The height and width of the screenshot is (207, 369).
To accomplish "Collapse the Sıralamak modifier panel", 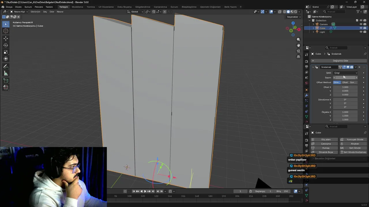I will [x=313, y=67].
